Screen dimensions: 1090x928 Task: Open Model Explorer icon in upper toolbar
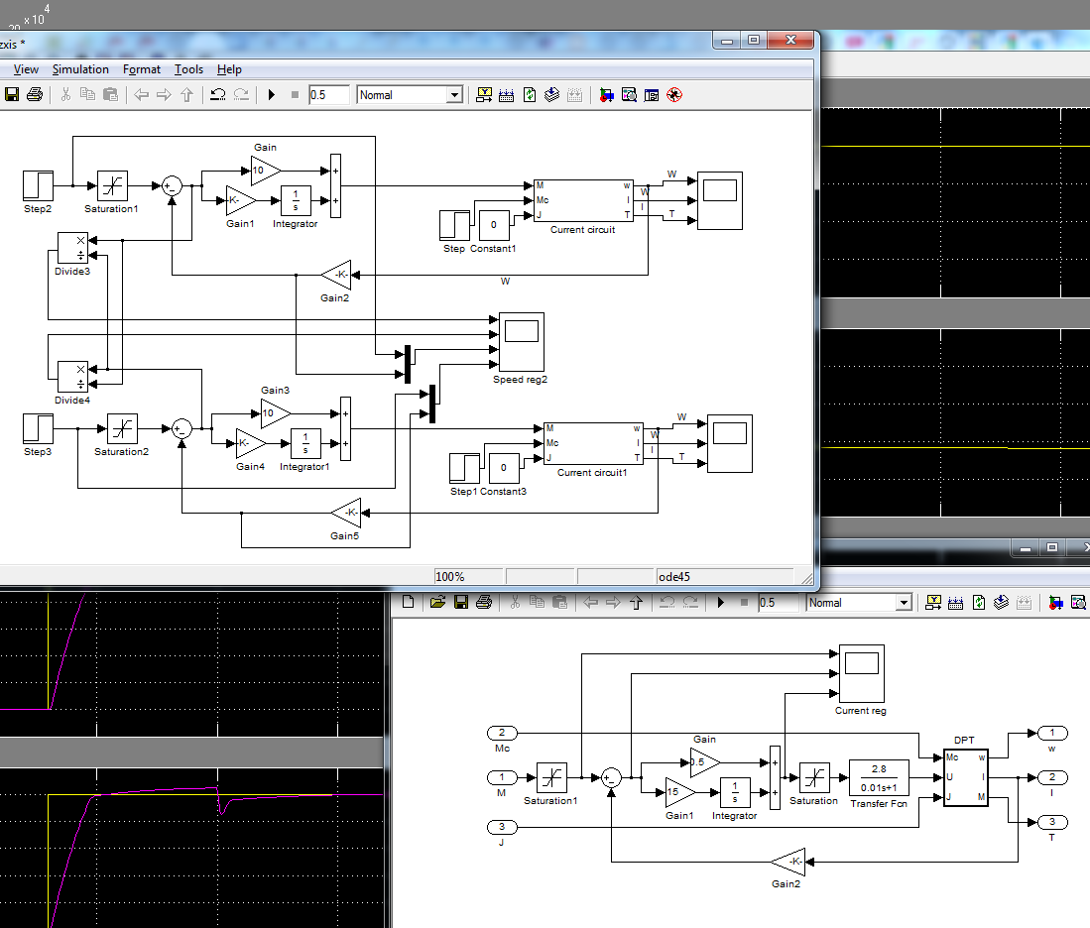(x=629, y=95)
